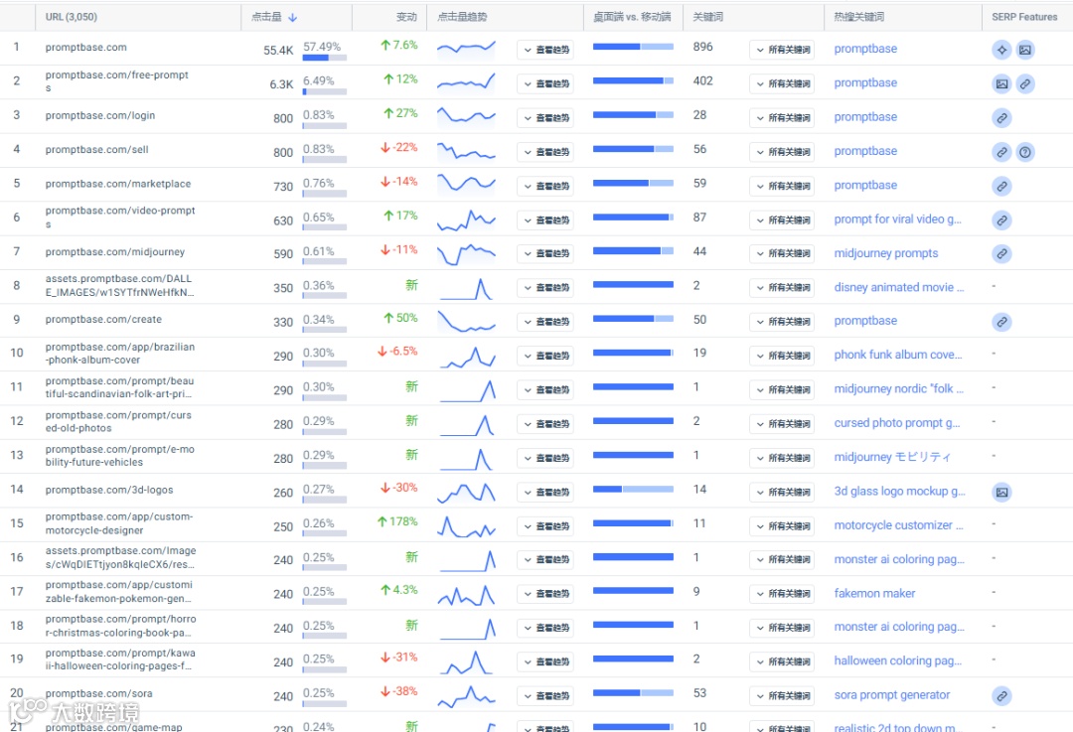Screen dimensions: 1073x732
Task: Open 'motorcycle customizer ...' keyword link
Action: click(x=898, y=525)
